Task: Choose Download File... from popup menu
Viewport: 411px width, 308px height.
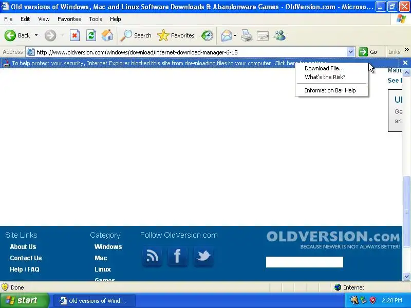Action: pyautogui.click(x=325, y=68)
